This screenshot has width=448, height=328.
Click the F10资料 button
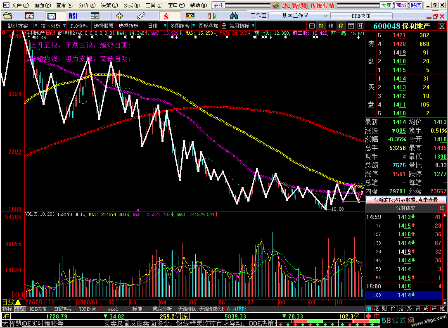tap(79, 26)
